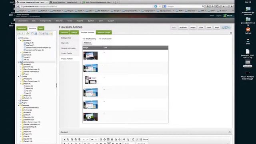Click the expand all tree icon

click(19, 33)
